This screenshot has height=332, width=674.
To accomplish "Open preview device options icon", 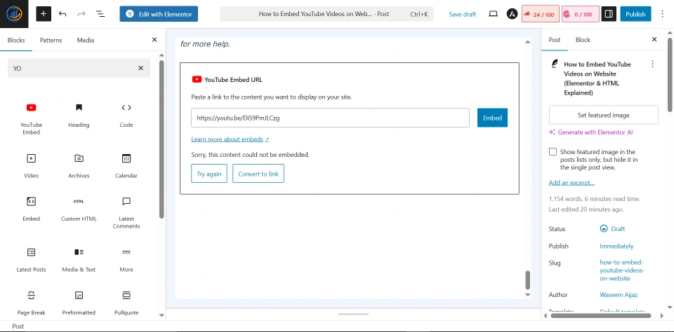I will click(493, 14).
